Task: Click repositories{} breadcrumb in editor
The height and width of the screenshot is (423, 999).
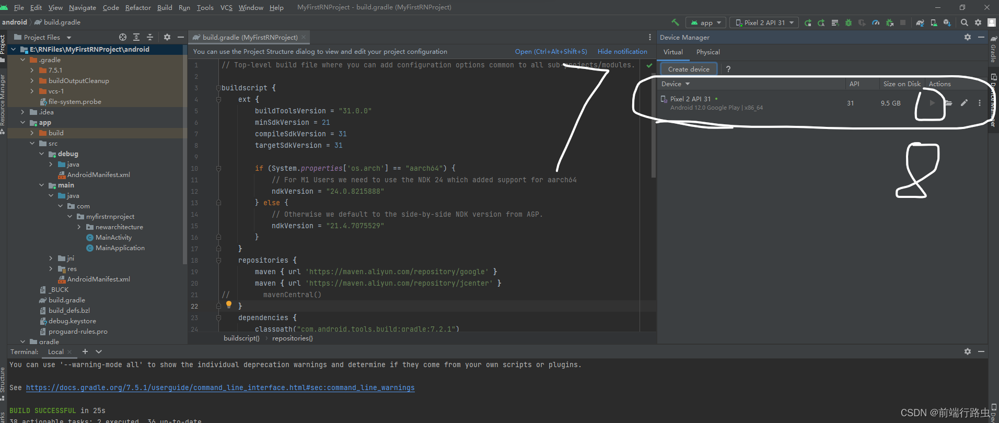Action: [292, 338]
